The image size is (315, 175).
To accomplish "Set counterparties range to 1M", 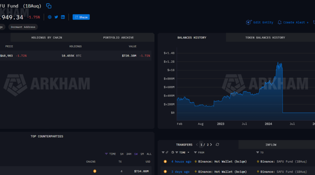I will 142,154.
